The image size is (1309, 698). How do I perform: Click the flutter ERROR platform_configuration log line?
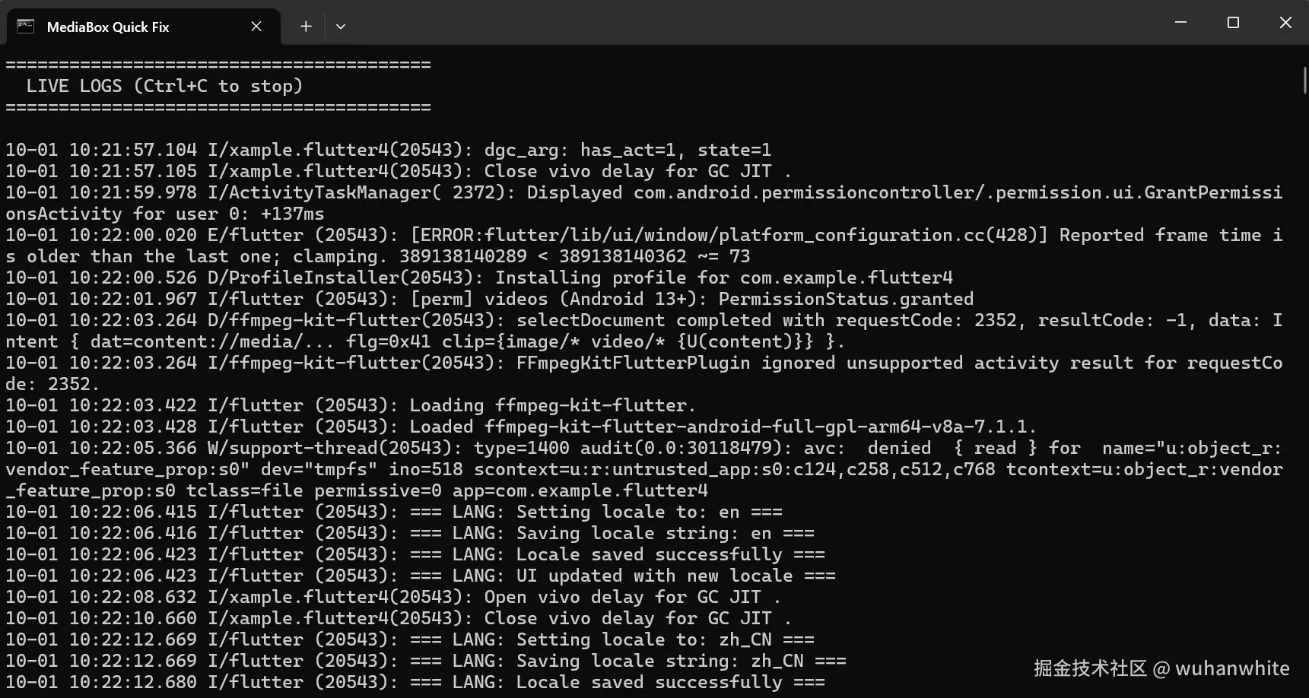click(x=643, y=236)
